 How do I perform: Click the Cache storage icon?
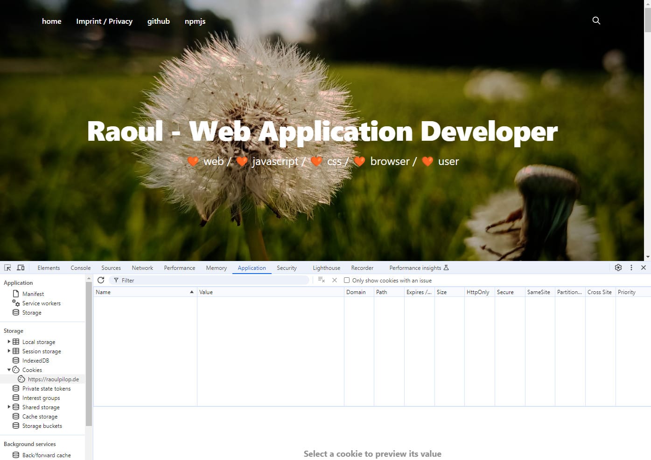tap(16, 416)
